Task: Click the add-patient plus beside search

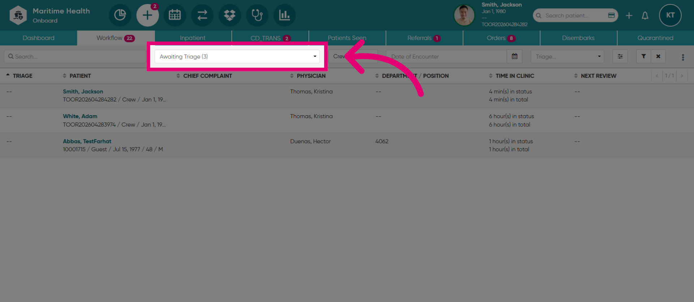Action: [x=629, y=15]
